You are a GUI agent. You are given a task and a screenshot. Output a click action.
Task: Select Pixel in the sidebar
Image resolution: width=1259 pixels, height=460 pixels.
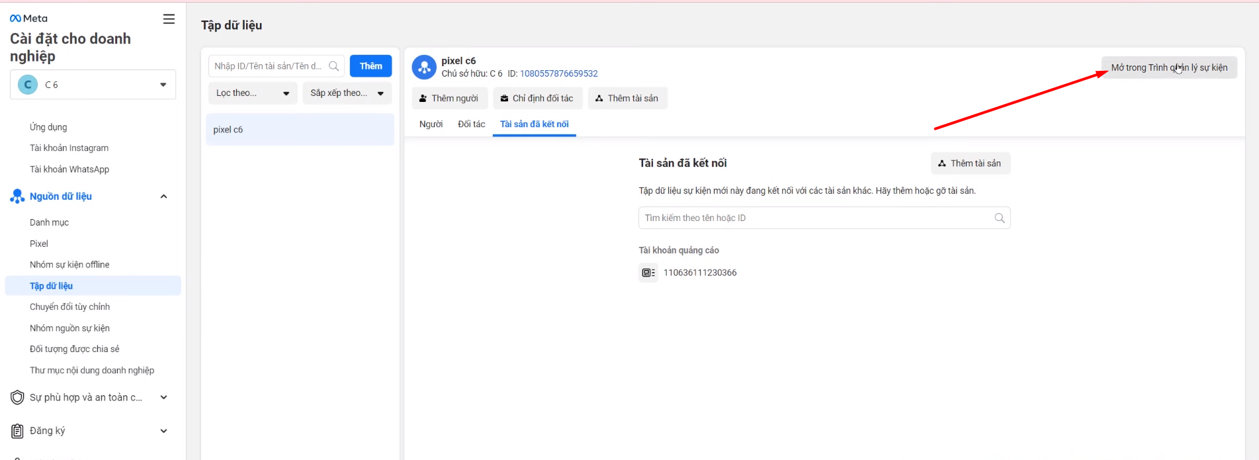point(39,244)
